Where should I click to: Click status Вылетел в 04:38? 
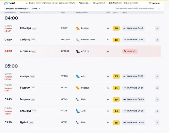click(x=133, y=40)
